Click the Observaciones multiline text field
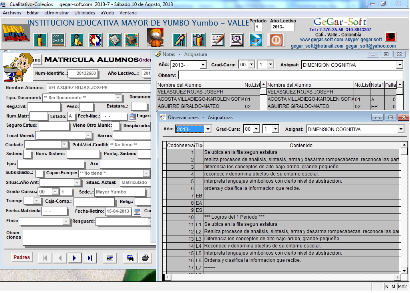The width and height of the screenshot is (410, 293). pos(86,237)
